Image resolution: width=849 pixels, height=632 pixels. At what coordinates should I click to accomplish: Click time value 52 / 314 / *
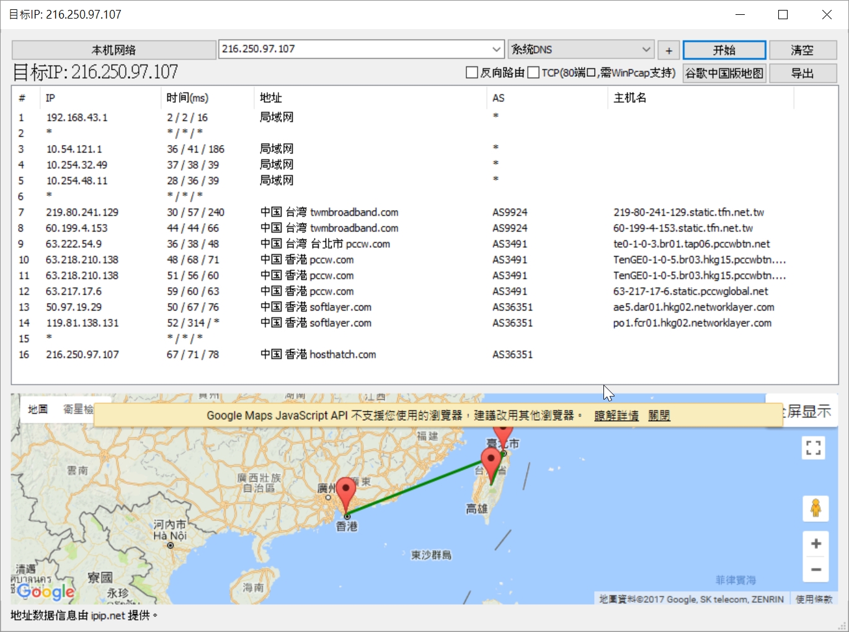tap(193, 323)
